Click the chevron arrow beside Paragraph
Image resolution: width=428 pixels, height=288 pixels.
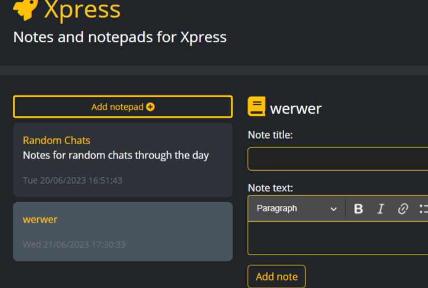[x=334, y=209]
